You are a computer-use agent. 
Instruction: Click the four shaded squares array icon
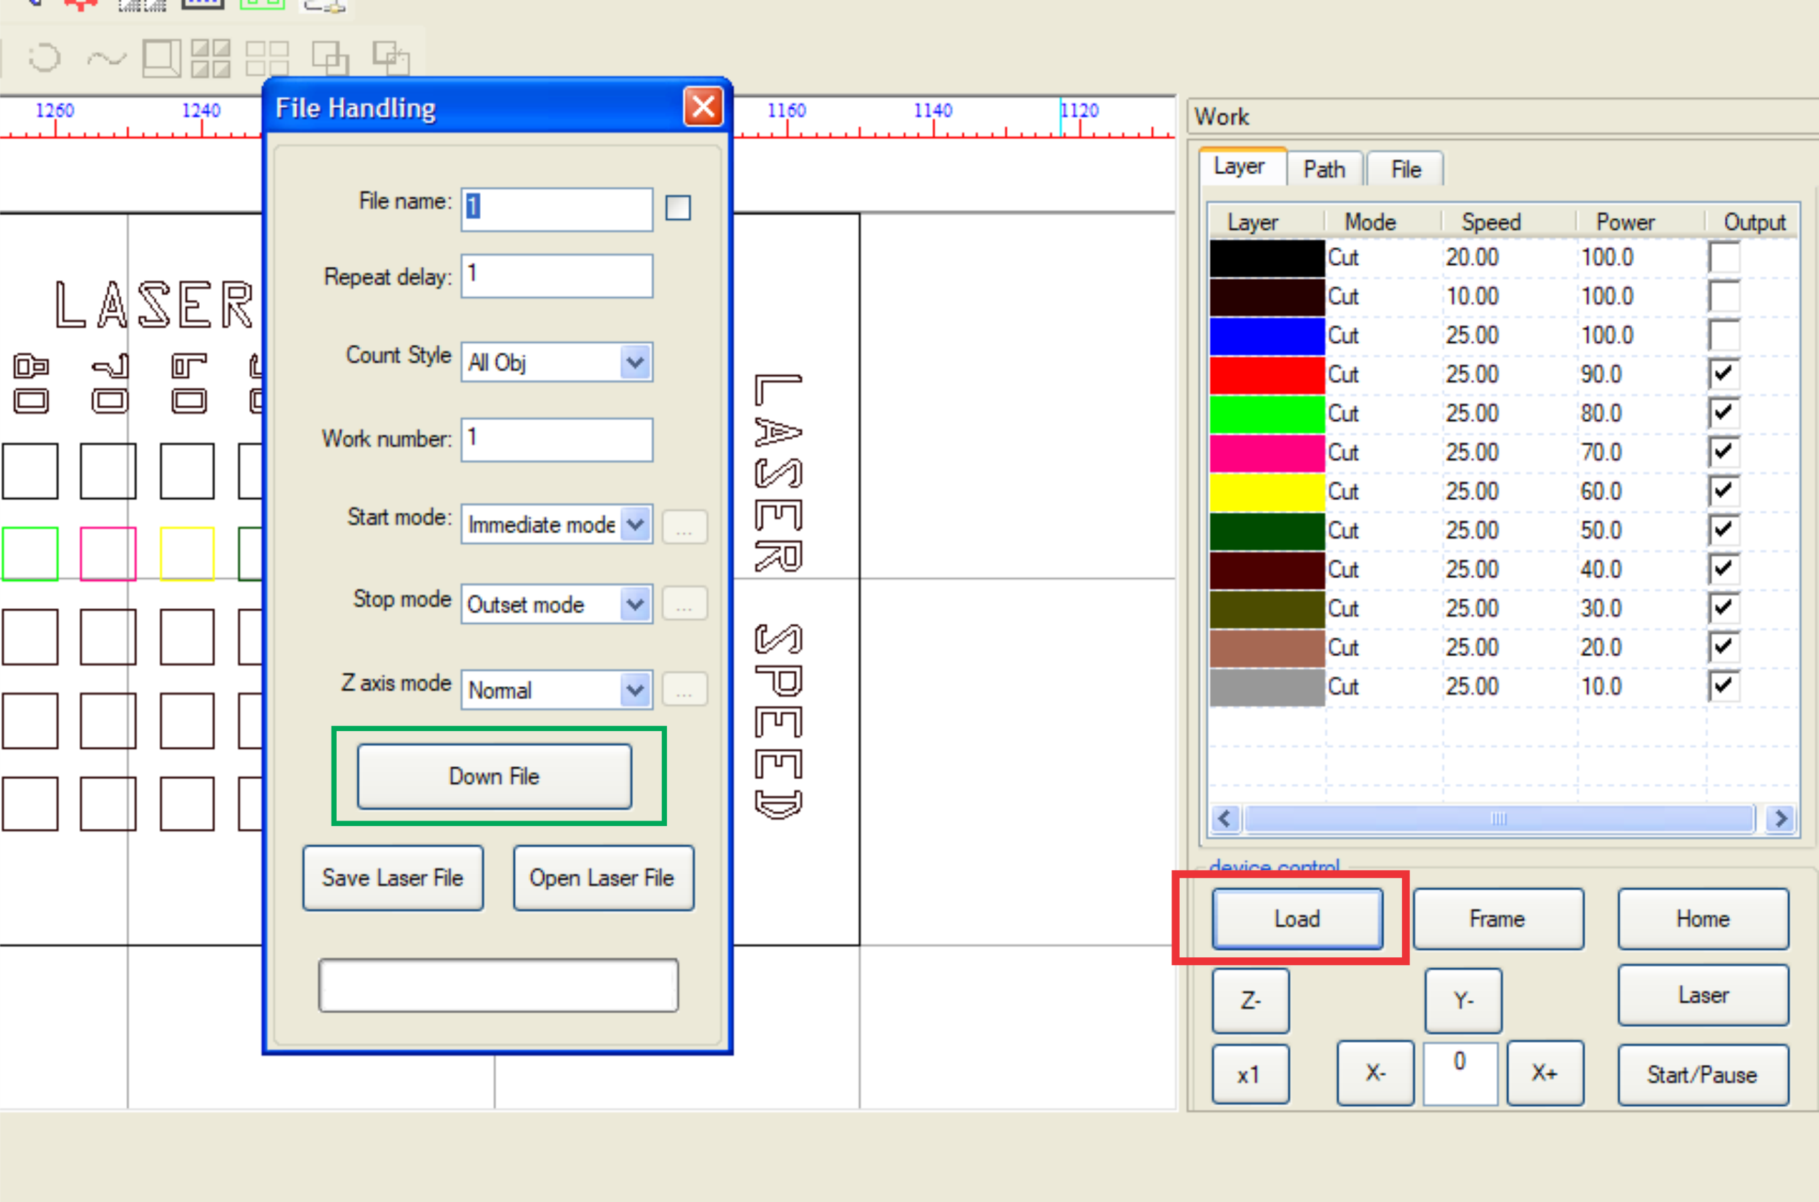(210, 58)
